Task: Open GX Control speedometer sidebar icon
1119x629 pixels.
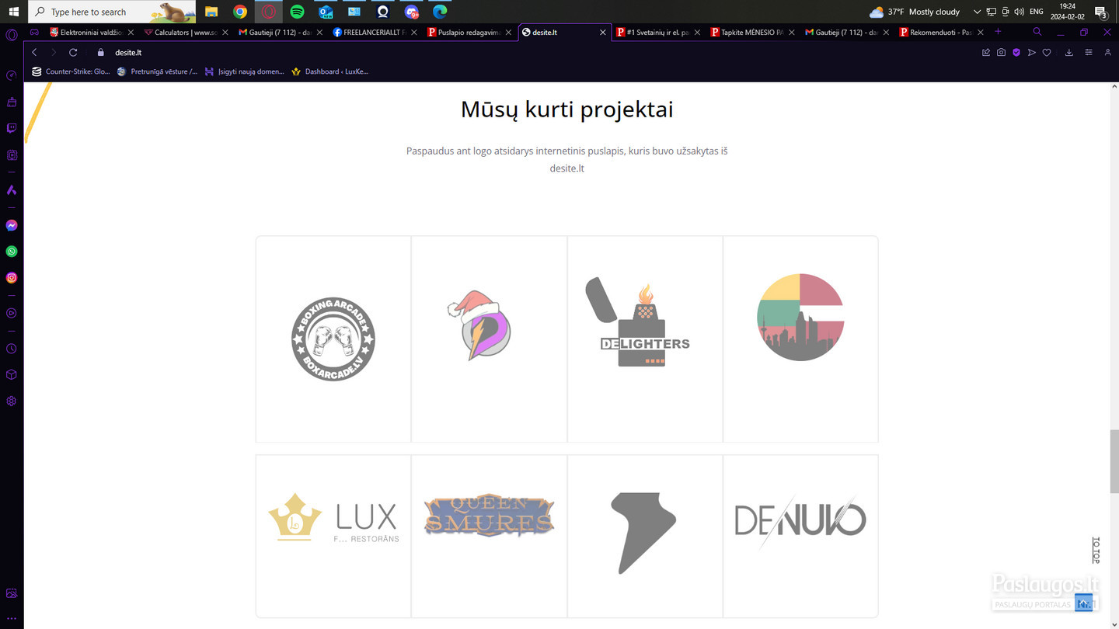Action: coord(12,75)
